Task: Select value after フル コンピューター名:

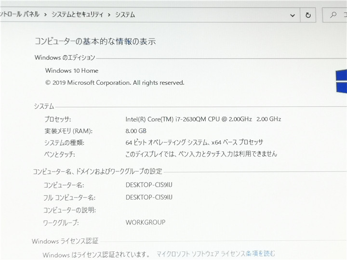Action: 149,197
